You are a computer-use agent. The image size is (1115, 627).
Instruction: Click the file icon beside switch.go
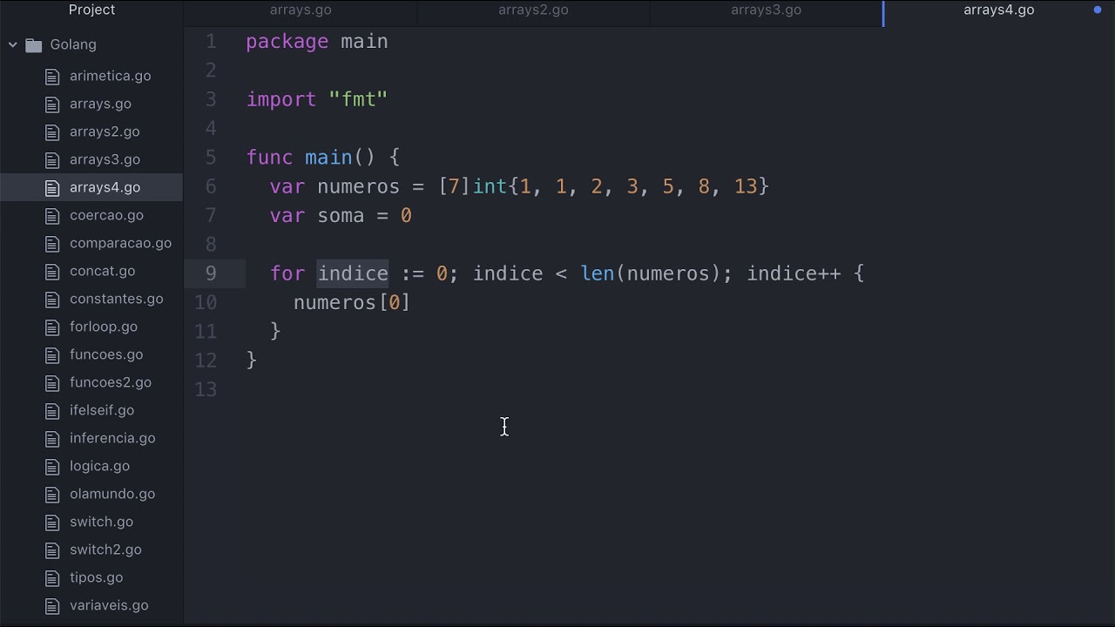[x=52, y=522]
